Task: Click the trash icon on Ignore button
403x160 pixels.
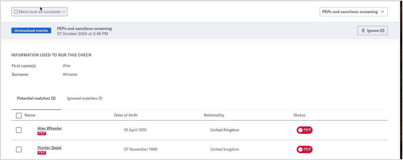Action: tap(363, 30)
